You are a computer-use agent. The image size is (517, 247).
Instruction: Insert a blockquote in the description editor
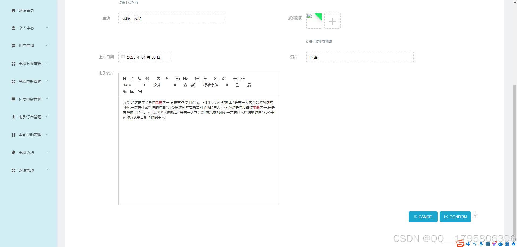(159, 78)
